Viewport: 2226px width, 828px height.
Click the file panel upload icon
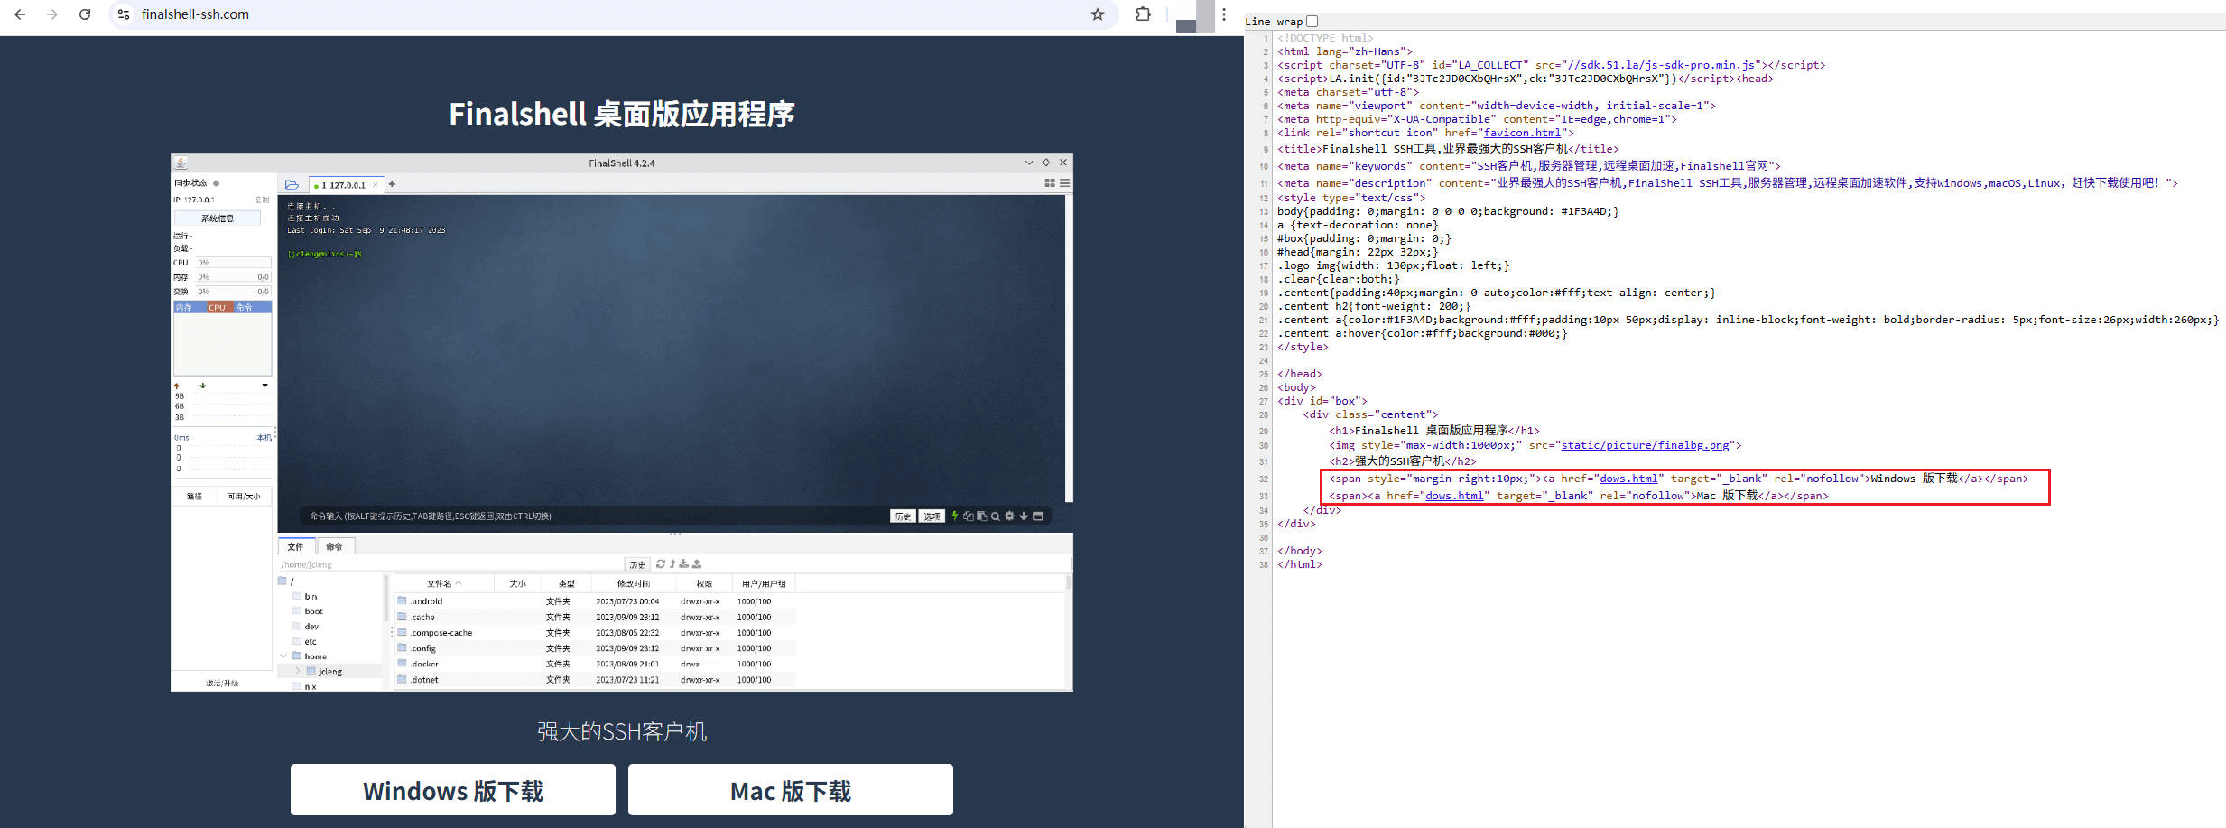coord(697,563)
